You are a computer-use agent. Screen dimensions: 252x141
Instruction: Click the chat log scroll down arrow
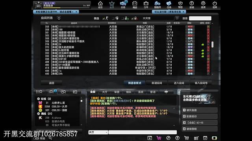tap(174, 125)
